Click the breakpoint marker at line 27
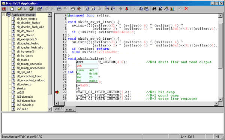 click(x=57, y=92)
